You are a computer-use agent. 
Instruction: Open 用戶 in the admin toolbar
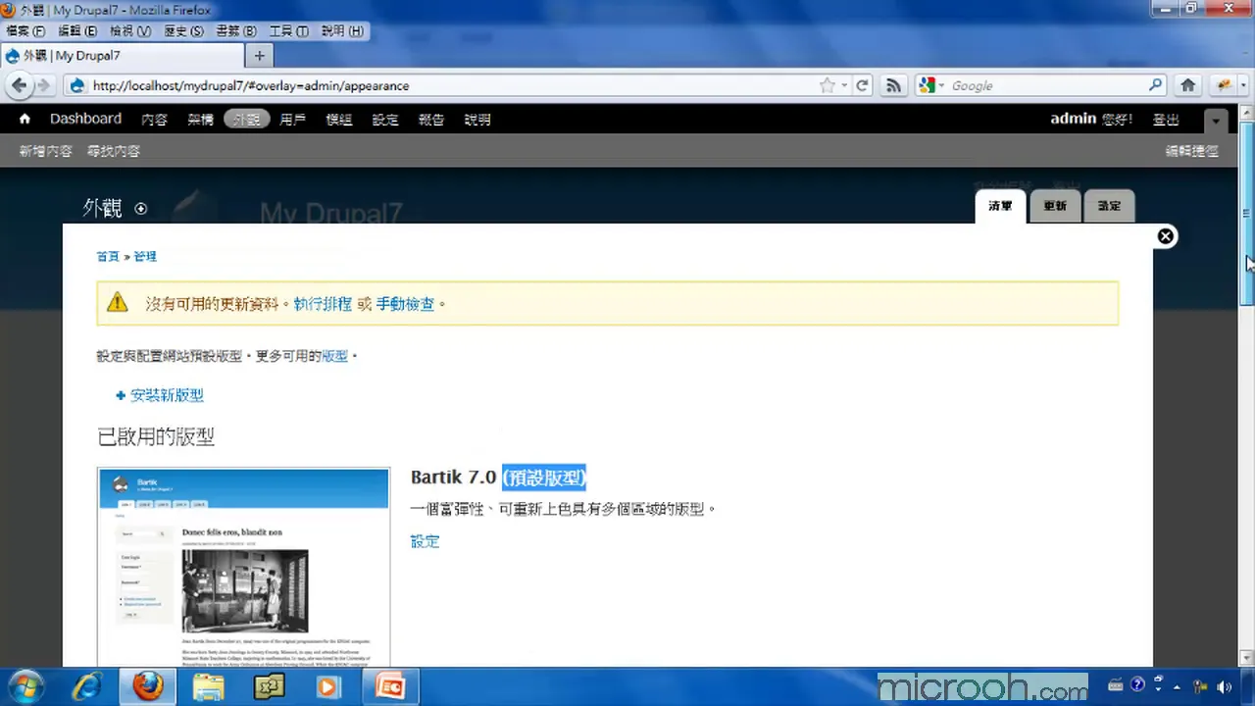point(292,120)
